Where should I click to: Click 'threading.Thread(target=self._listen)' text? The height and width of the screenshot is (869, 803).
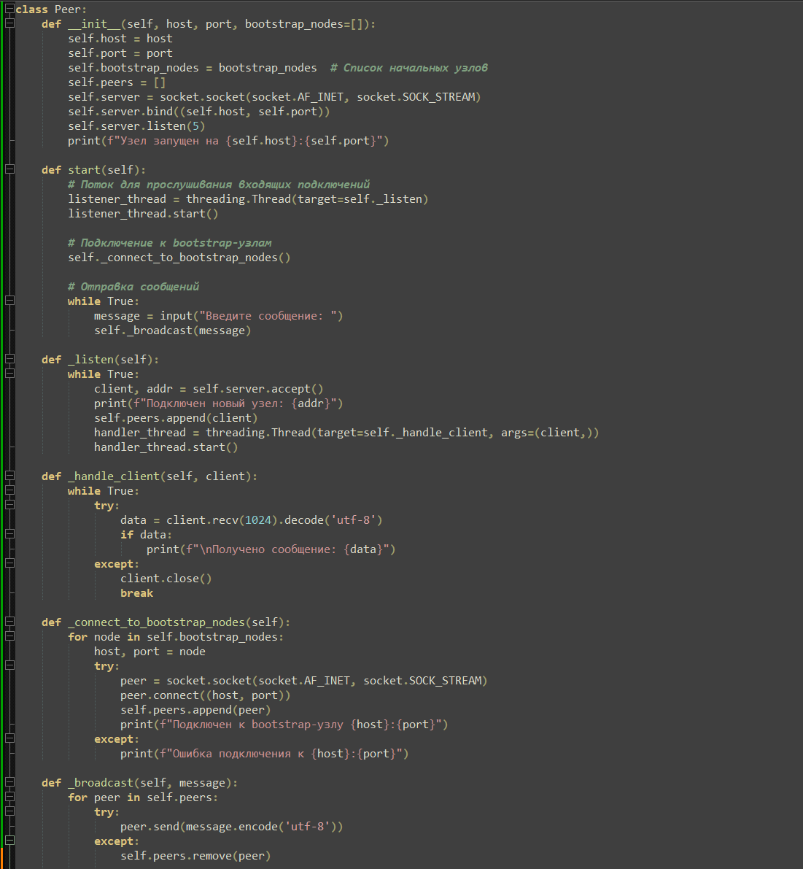307,199
